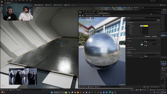The width and height of the screenshot is (167, 94).
Task: Open the material preview viewport options menu icon
Action: 80,18
